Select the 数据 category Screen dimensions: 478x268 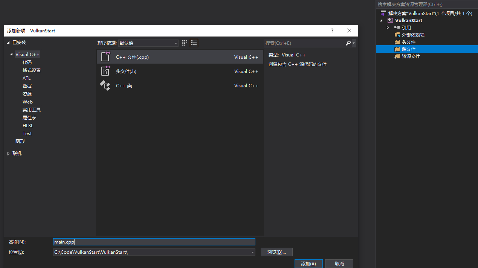click(x=27, y=86)
